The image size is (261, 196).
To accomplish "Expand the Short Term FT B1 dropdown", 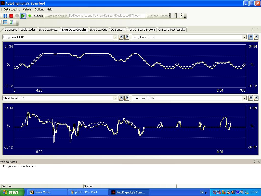I will point(115,98).
